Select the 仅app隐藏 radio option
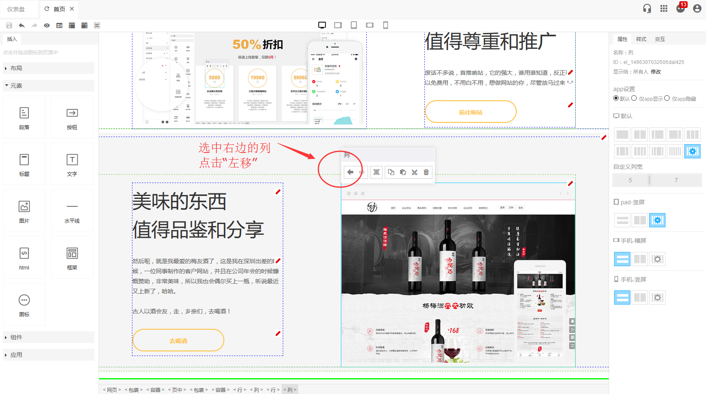 pyautogui.click(x=667, y=98)
